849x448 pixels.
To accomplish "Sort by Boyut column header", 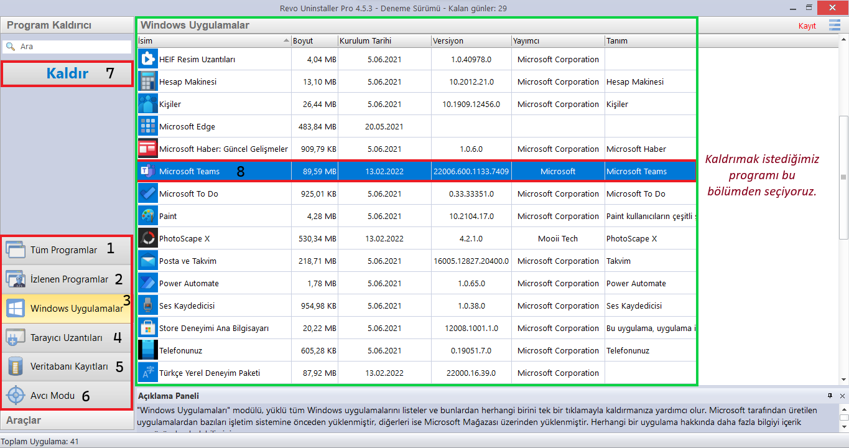I will tap(314, 40).
